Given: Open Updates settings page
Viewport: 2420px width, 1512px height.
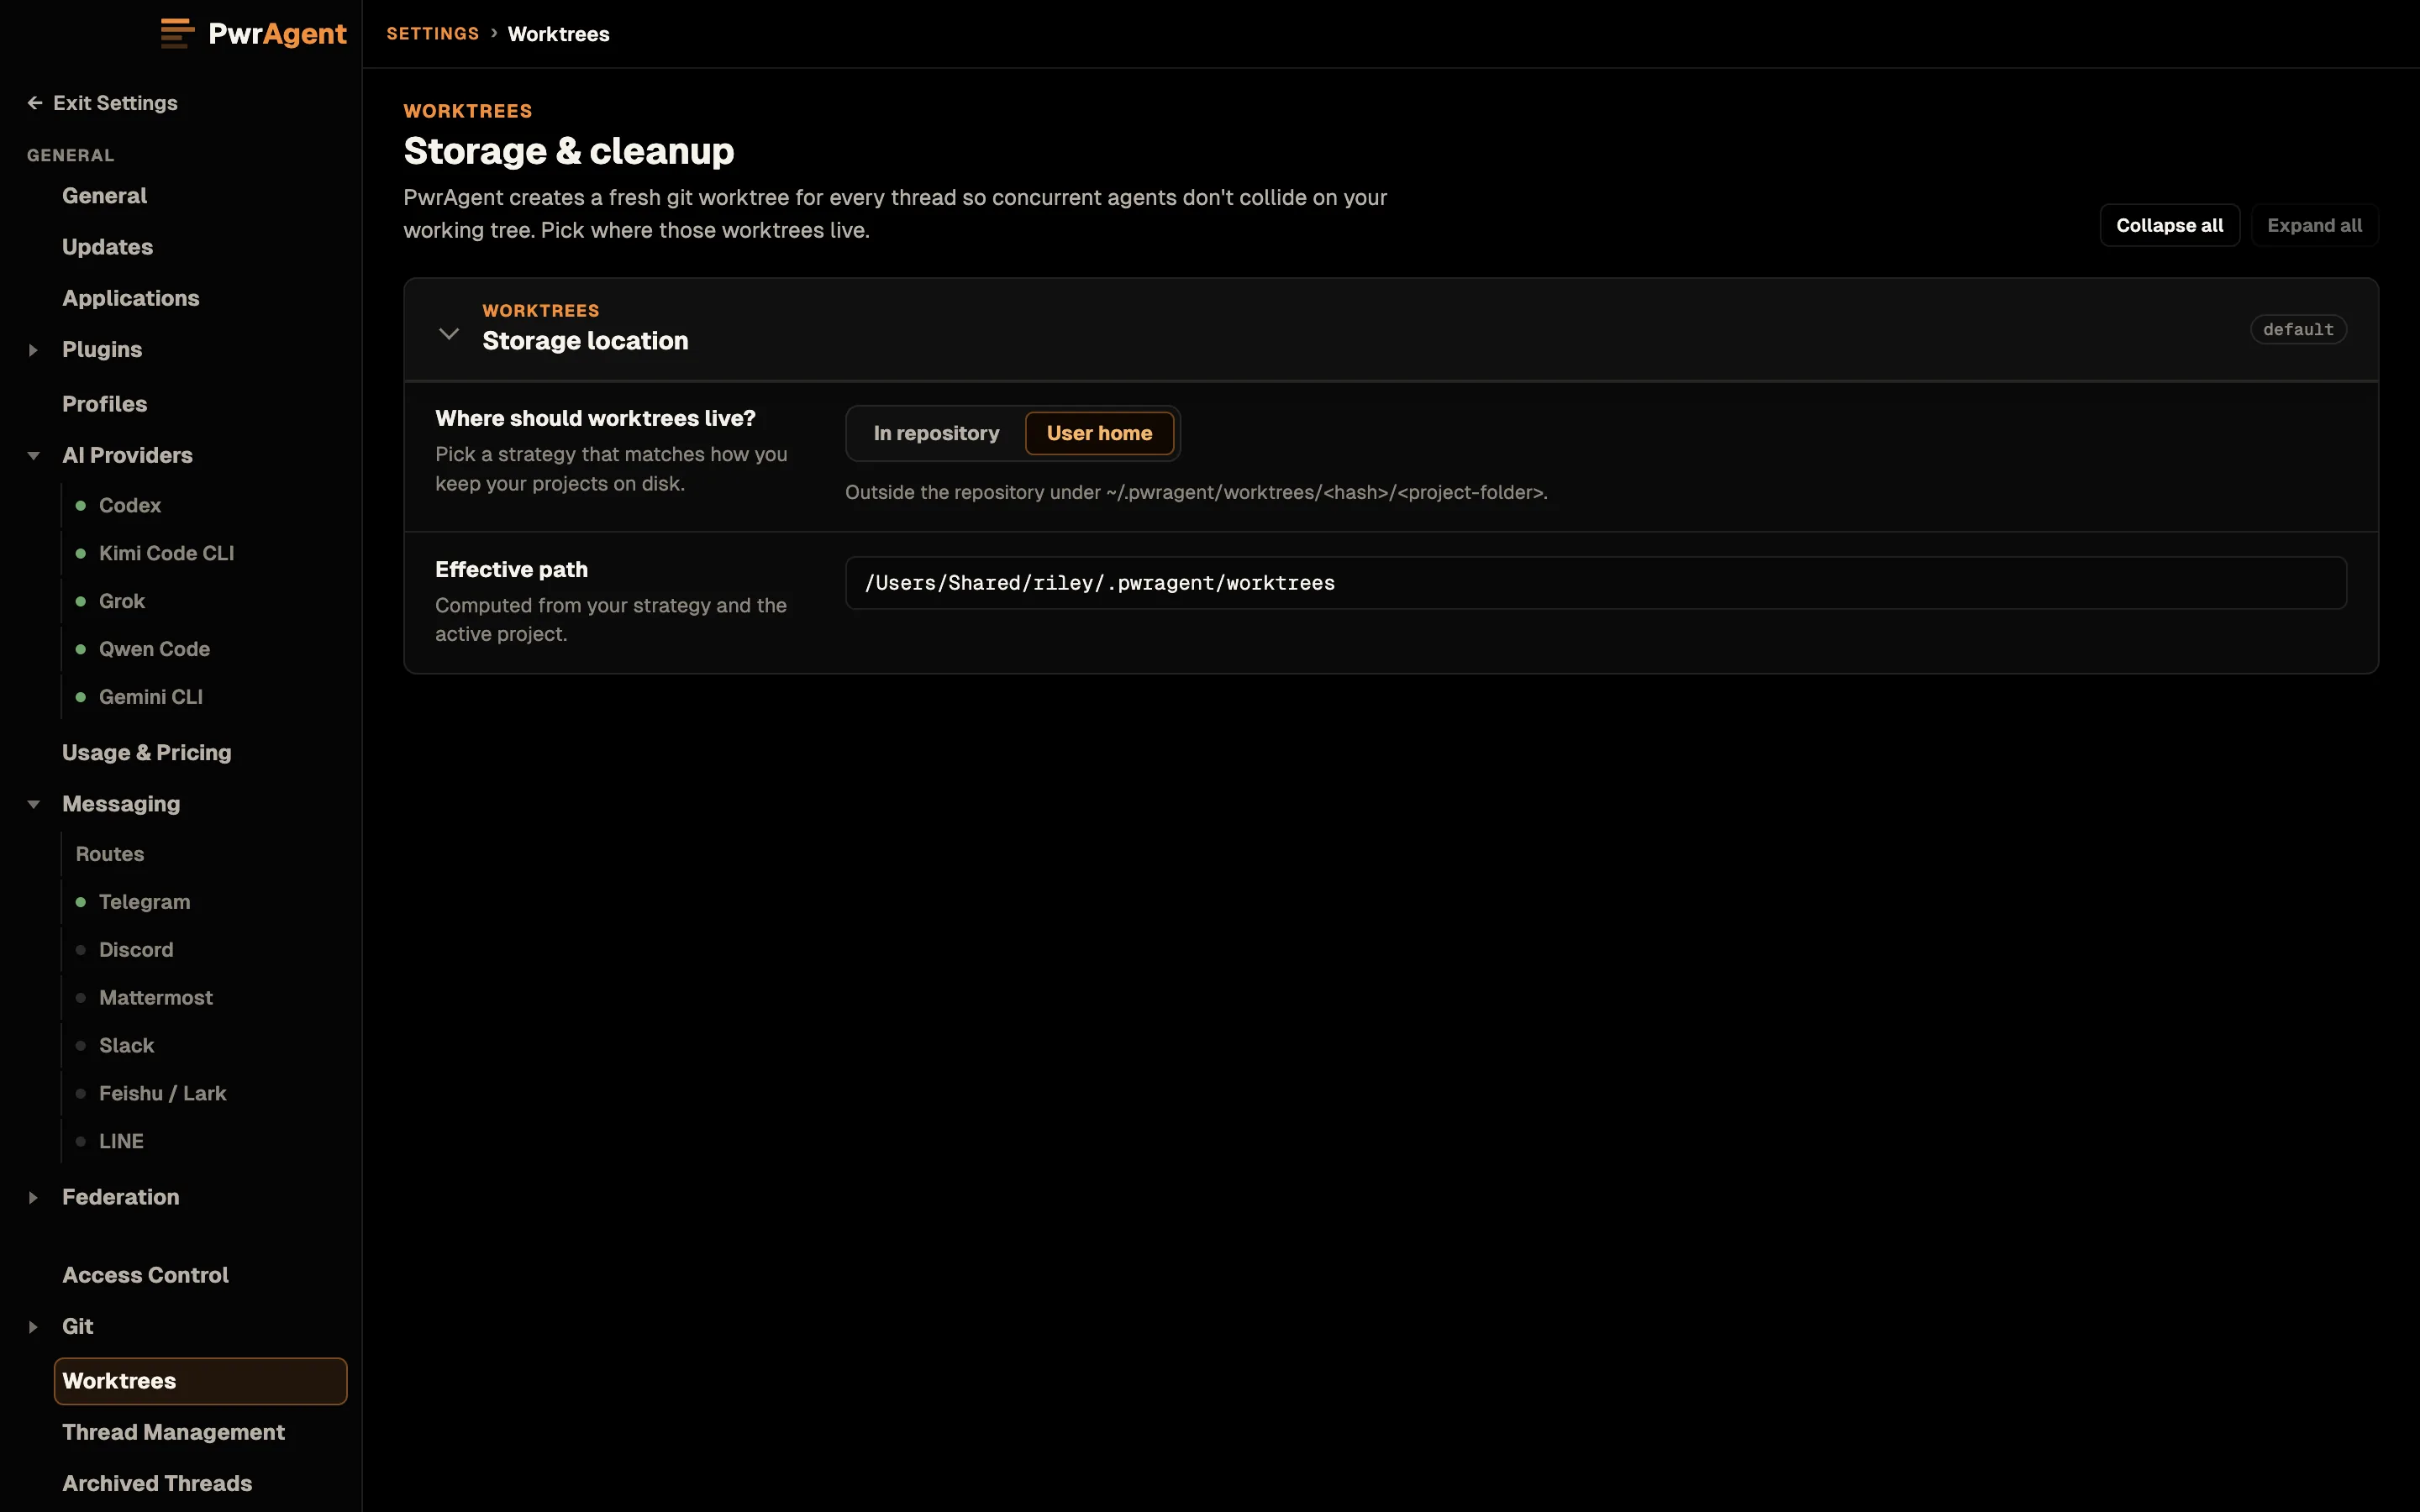Looking at the screenshot, I should [107, 247].
